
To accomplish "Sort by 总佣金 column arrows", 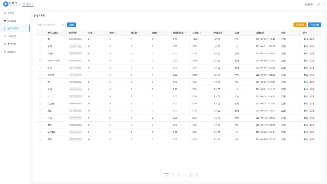I will (x=200, y=33).
